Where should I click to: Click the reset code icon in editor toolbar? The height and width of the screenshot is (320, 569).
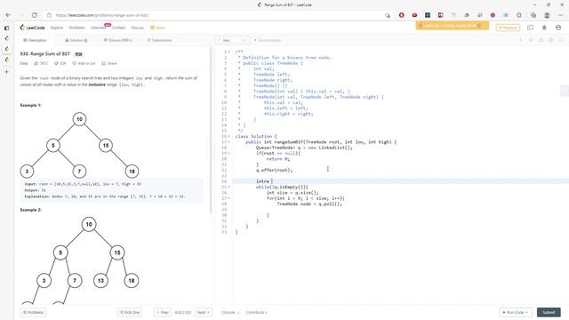pyautogui.click(x=541, y=40)
